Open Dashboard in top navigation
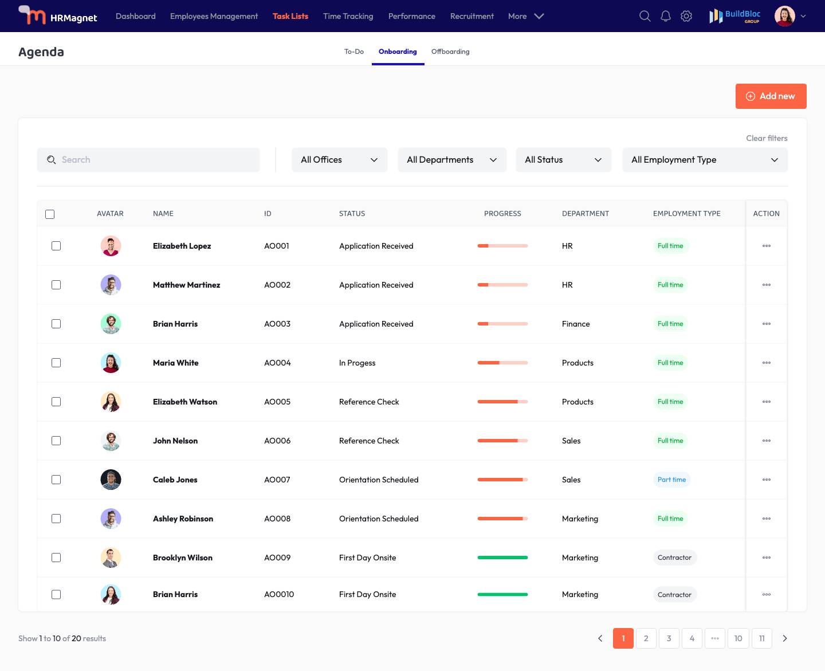Image resolution: width=825 pixels, height=671 pixels. [136, 16]
